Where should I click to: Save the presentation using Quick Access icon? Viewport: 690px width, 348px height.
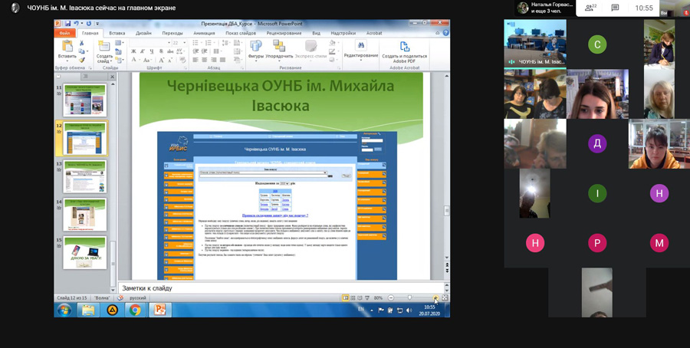[67, 23]
